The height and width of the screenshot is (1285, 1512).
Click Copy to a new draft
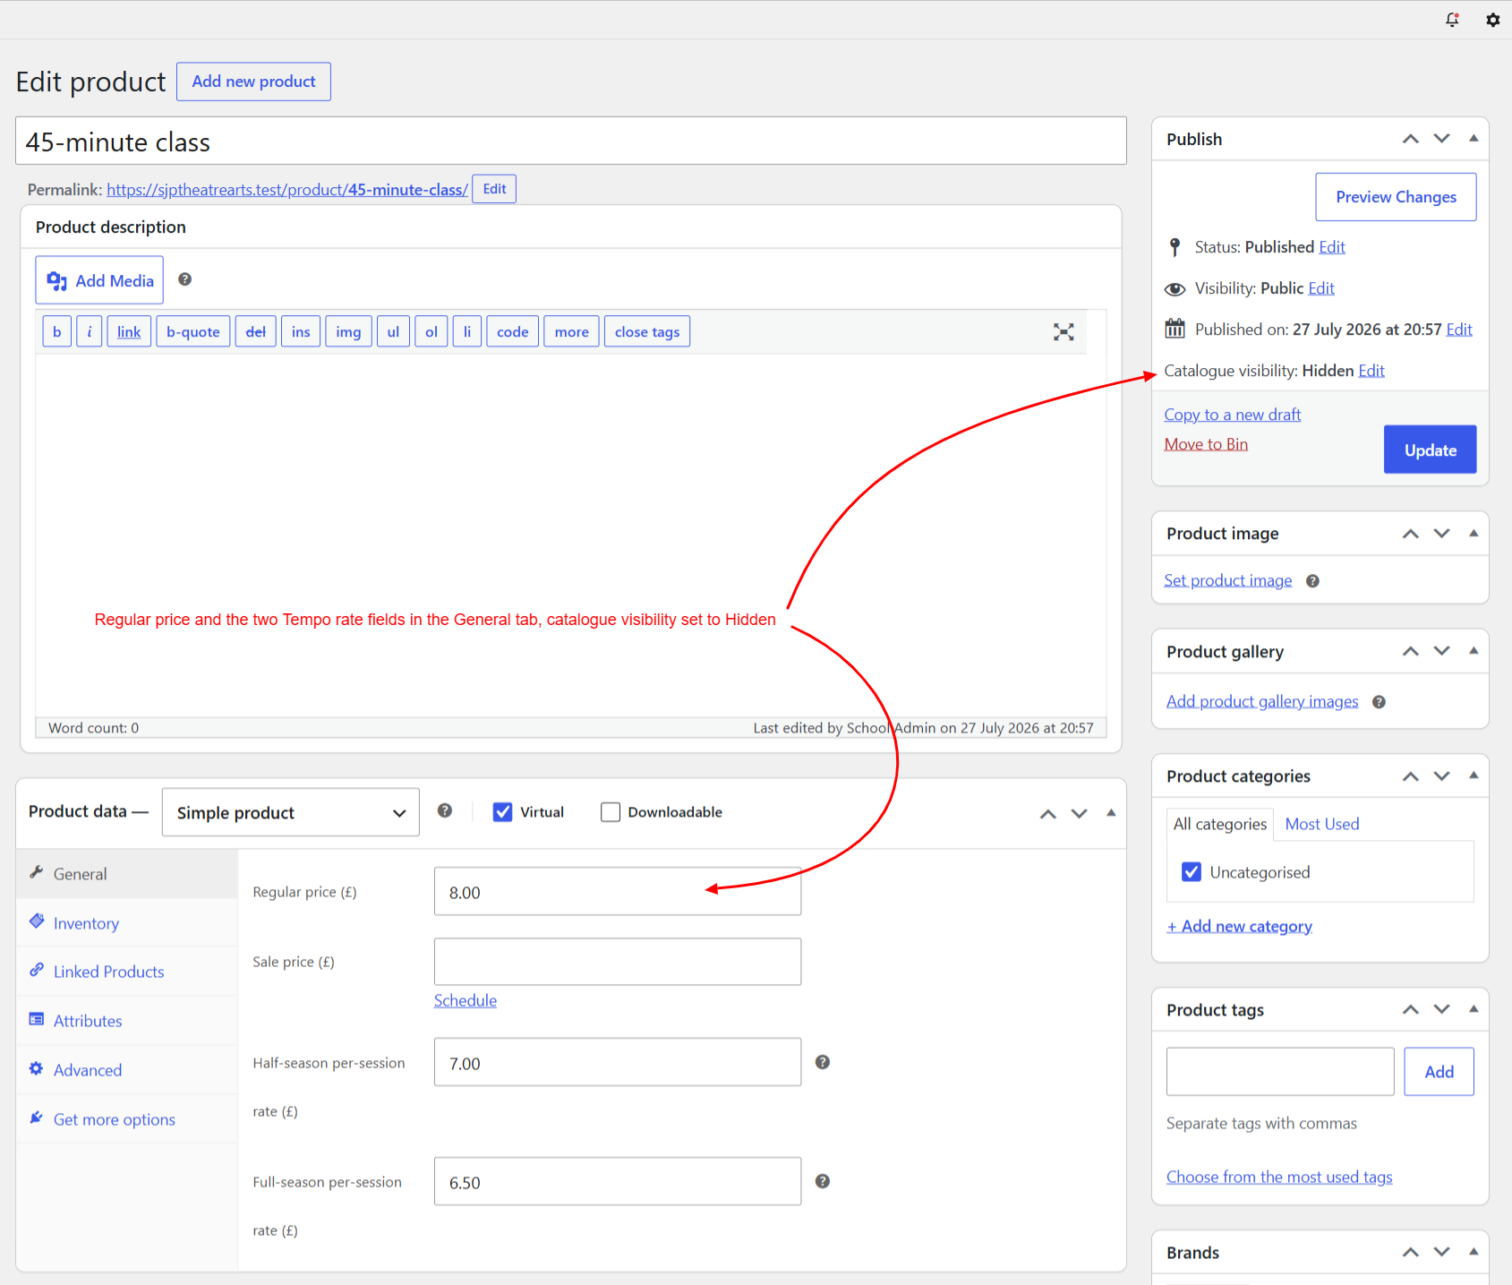tap(1232, 415)
